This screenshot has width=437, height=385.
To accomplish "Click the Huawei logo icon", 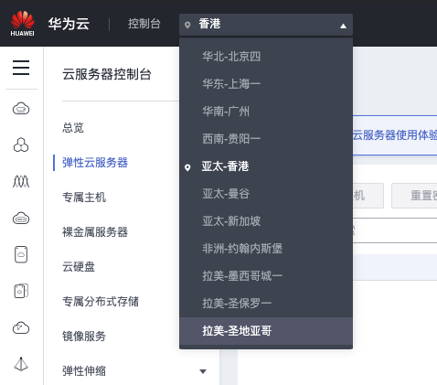I will (22, 24).
